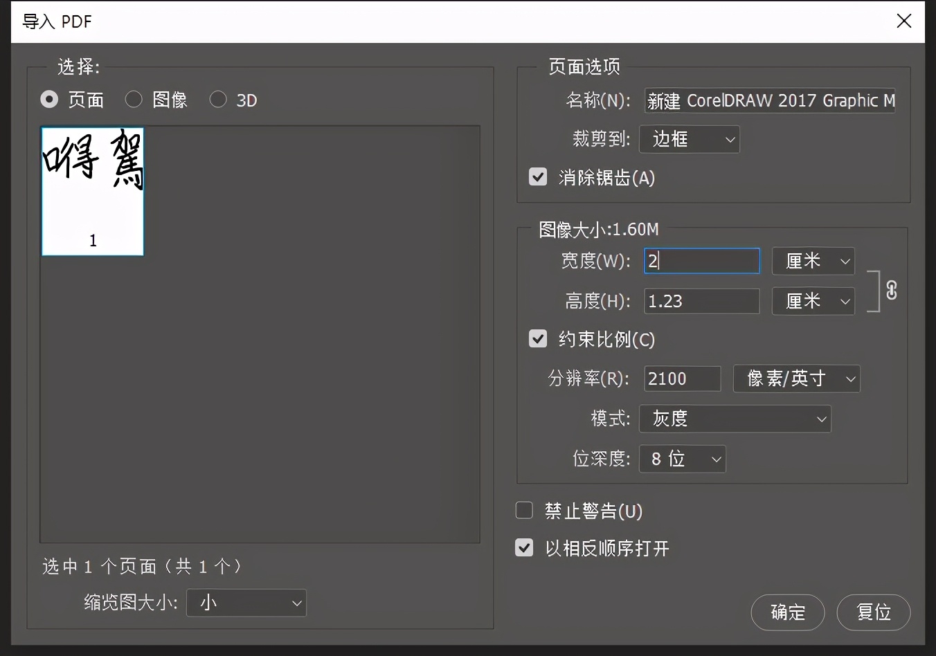Image resolution: width=936 pixels, height=656 pixels.
Task: Select the page 1 thumbnail
Action: (x=93, y=191)
